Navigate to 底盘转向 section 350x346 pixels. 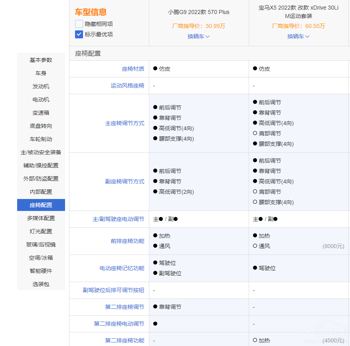coord(41,126)
